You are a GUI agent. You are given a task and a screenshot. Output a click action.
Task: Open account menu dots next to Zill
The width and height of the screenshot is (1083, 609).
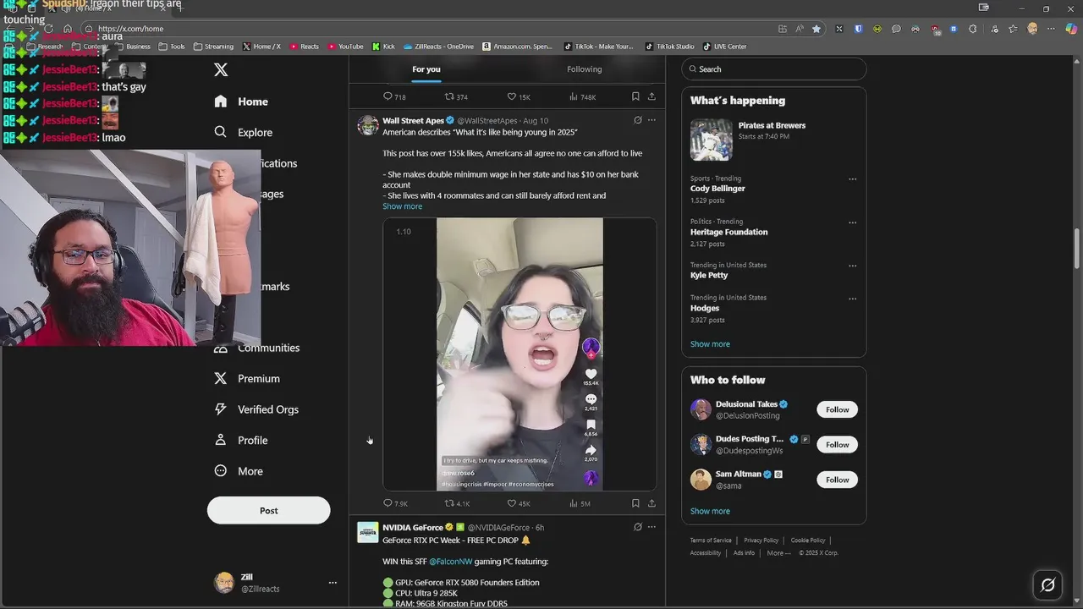tap(333, 583)
